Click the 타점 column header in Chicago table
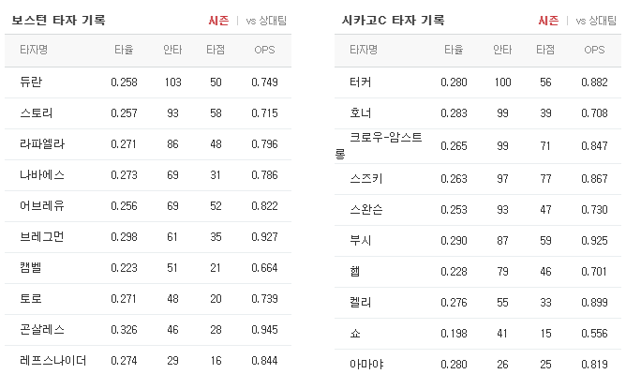Viewport: 626px width, 389px height. (545, 50)
